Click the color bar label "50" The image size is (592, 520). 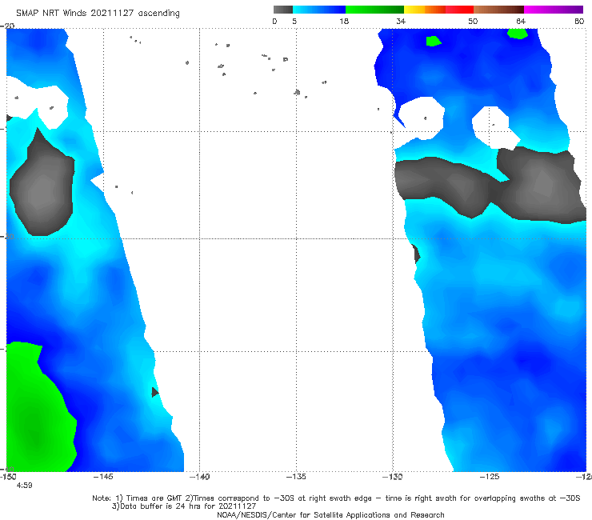pyautogui.click(x=473, y=21)
